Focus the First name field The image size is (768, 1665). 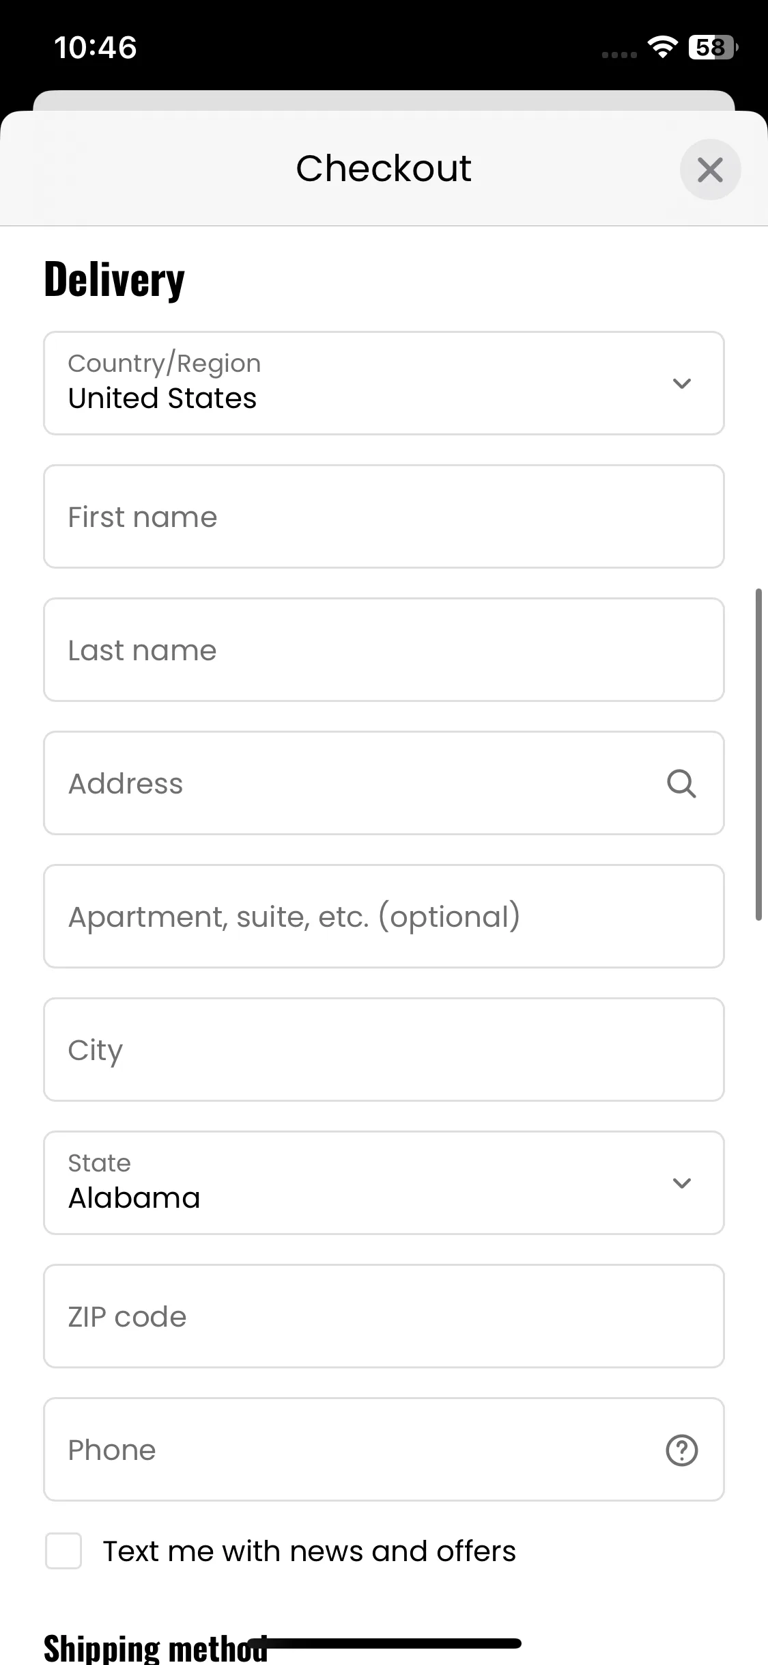(x=384, y=517)
